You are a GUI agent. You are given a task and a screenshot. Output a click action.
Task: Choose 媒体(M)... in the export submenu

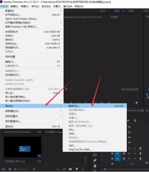pyautogui.click(x=95, y=106)
